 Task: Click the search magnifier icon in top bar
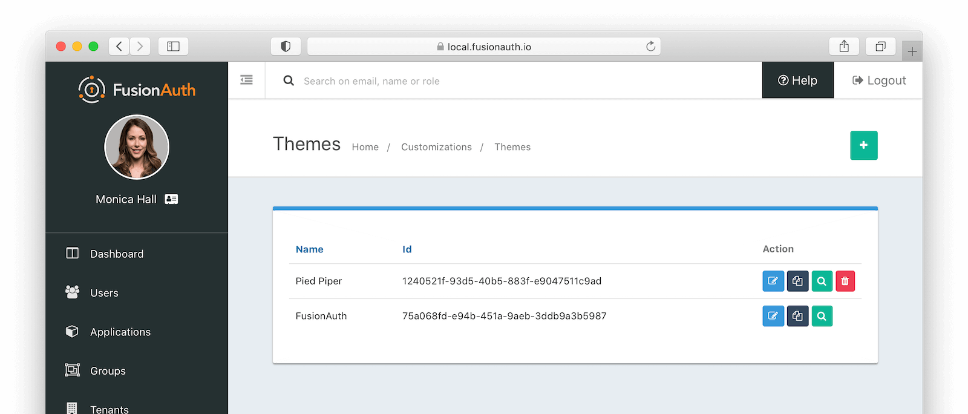pos(289,80)
